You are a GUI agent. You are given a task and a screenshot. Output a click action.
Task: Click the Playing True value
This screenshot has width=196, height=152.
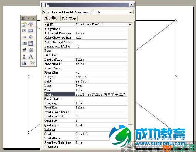[101, 103]
